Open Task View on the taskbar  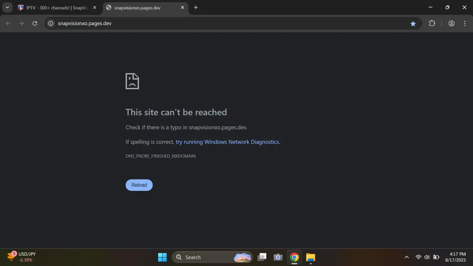(262, 257)
